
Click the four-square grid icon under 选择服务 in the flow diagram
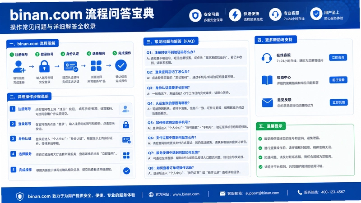(x=96, y=66)
